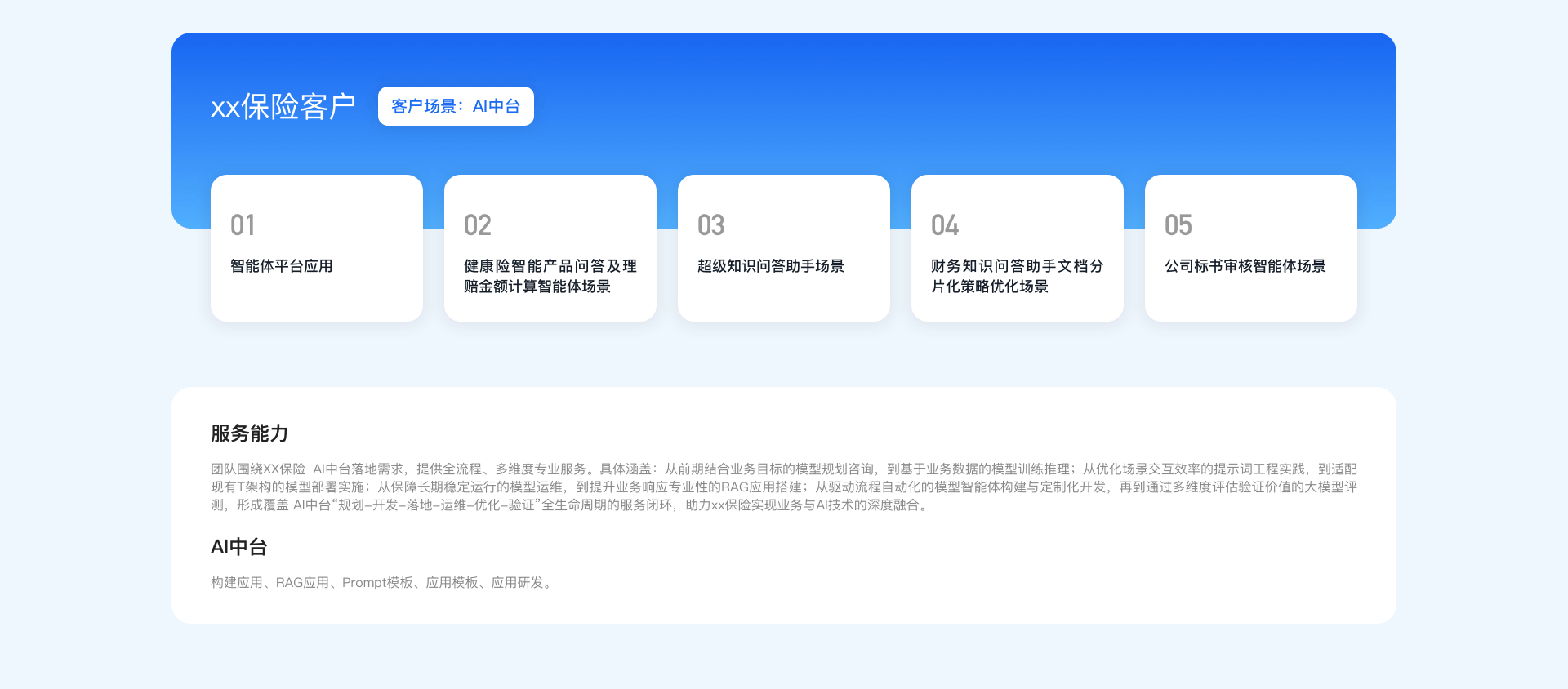Click the 服务能力 description paragraph
Viewport: 1568px width, 689px height.
[783, 487]
